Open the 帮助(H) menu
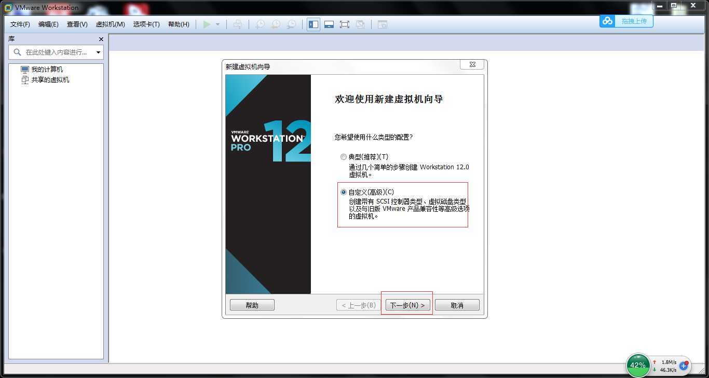Image resolution: width=709 pixels, height=378 pixels. (x=179, y=24)
